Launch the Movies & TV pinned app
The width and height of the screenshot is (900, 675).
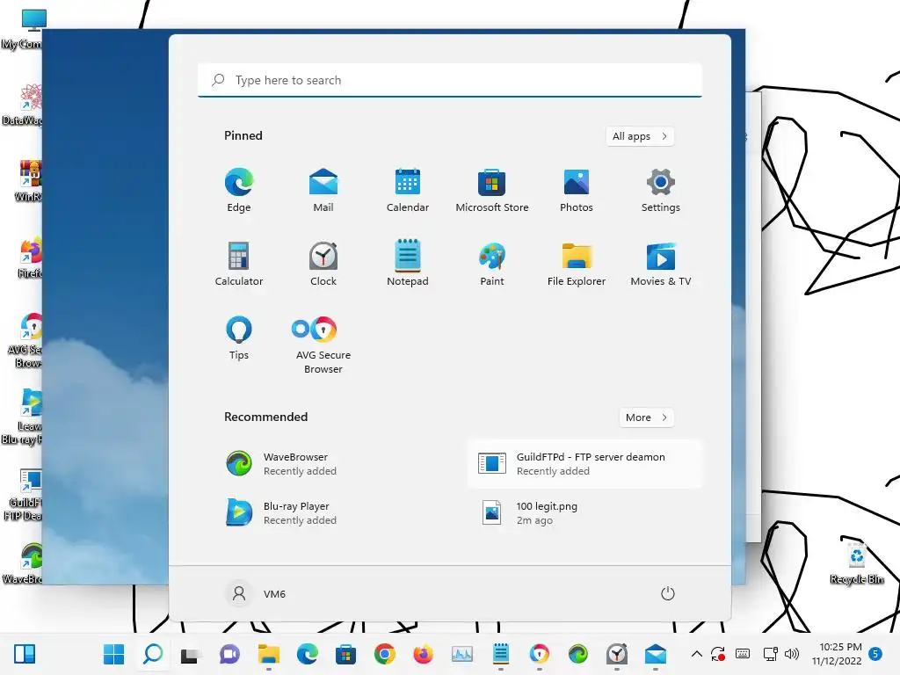(661, 264)
